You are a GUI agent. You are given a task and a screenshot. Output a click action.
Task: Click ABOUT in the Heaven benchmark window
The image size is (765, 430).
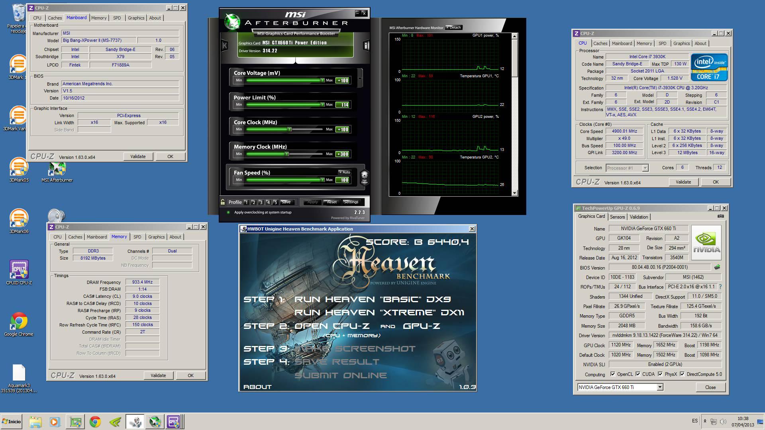257,387
